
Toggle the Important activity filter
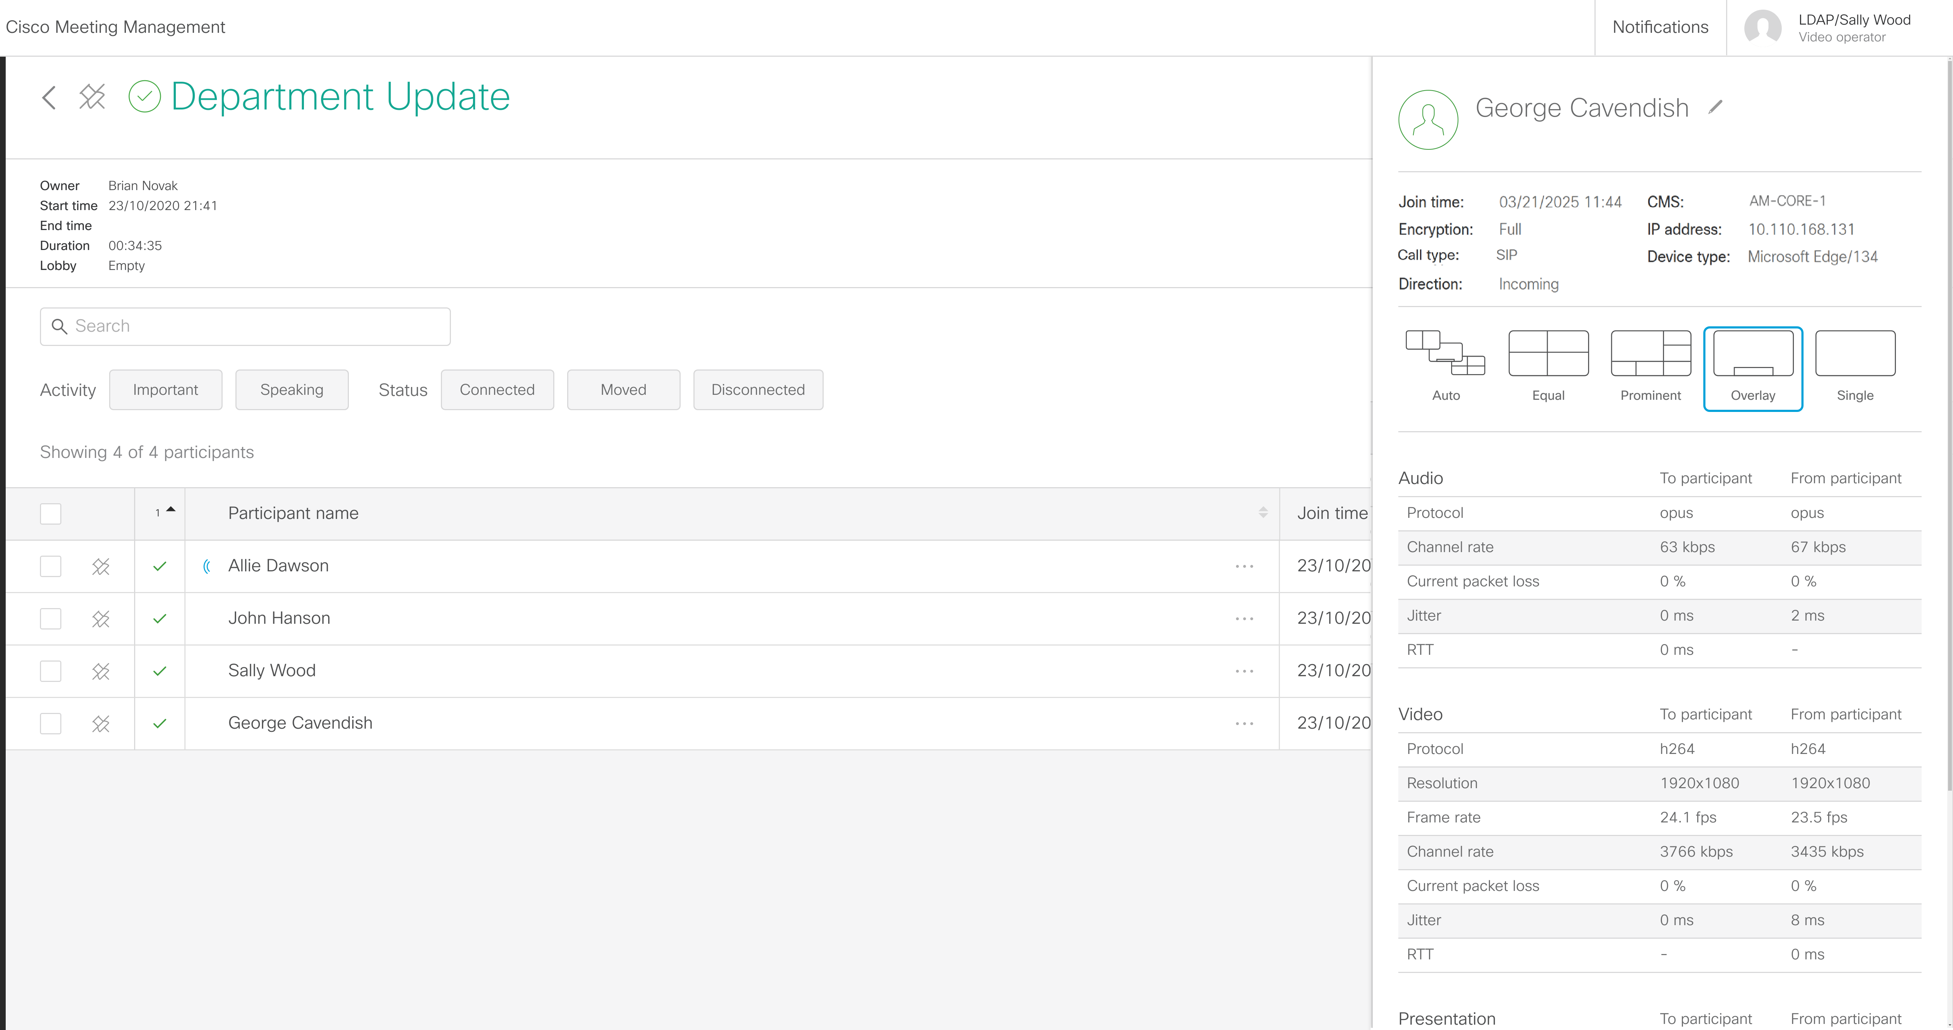coord(165,389)
